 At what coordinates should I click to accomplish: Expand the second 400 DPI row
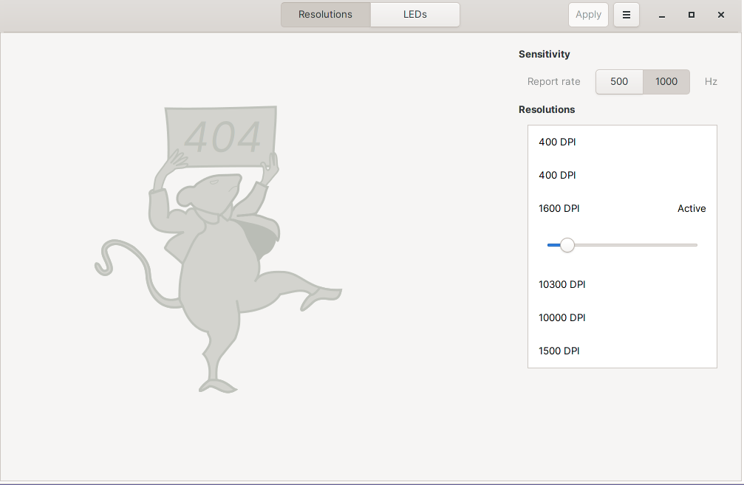tap(622, 175)
